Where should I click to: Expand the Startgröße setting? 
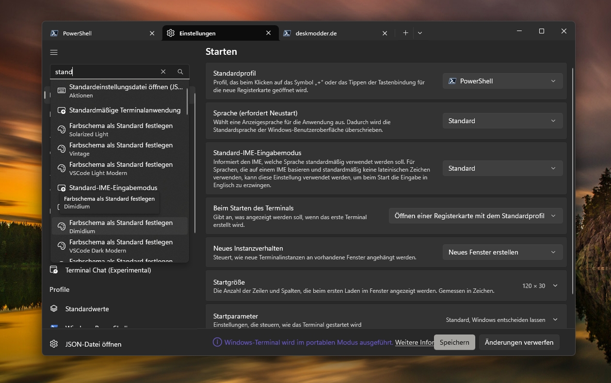click(555, 286)
